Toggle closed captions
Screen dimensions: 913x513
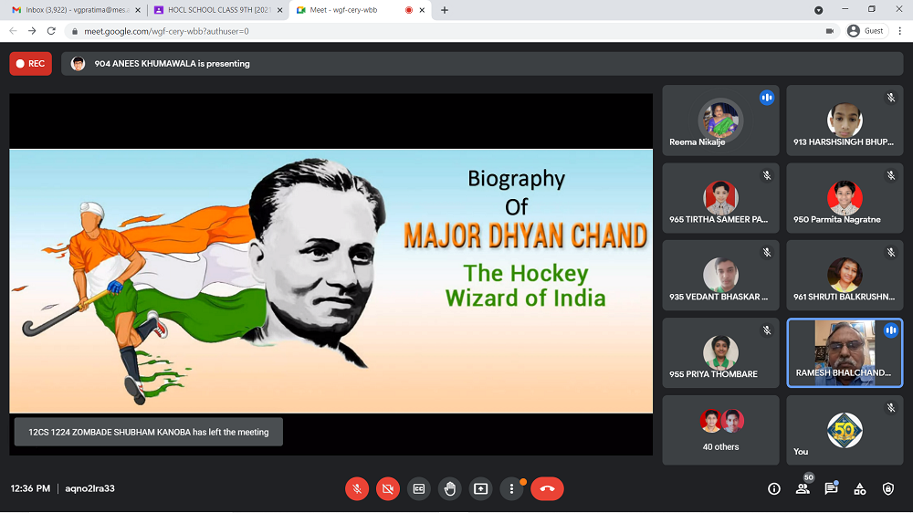[419, 488]
